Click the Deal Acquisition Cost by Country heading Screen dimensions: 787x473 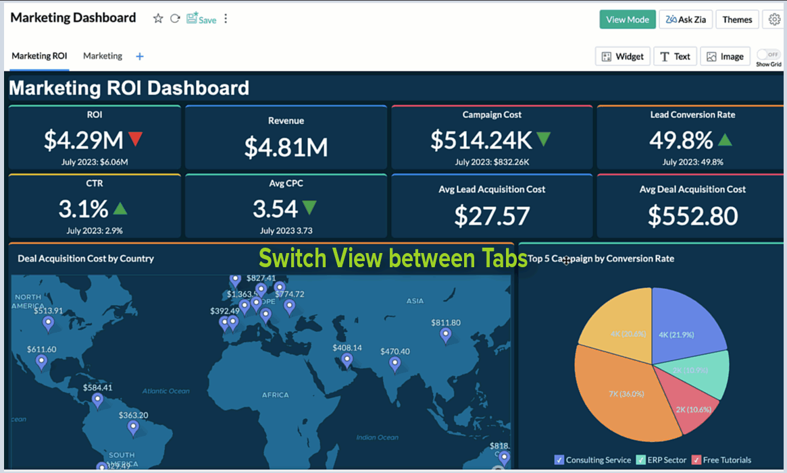(86, 258)
